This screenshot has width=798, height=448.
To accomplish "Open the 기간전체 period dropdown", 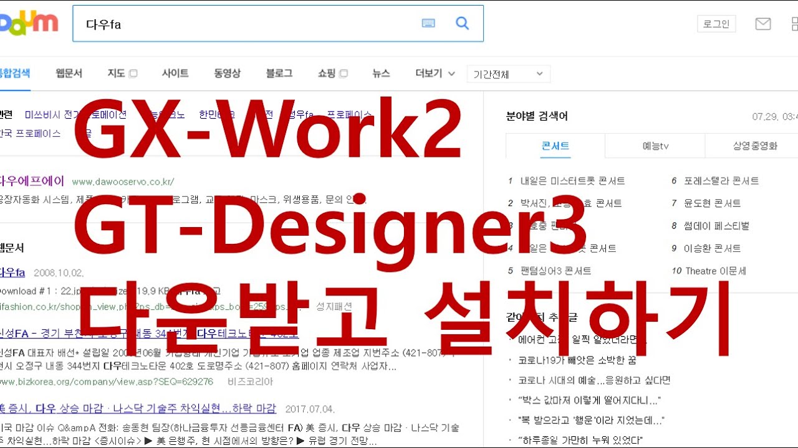I will tap(508, 74).
